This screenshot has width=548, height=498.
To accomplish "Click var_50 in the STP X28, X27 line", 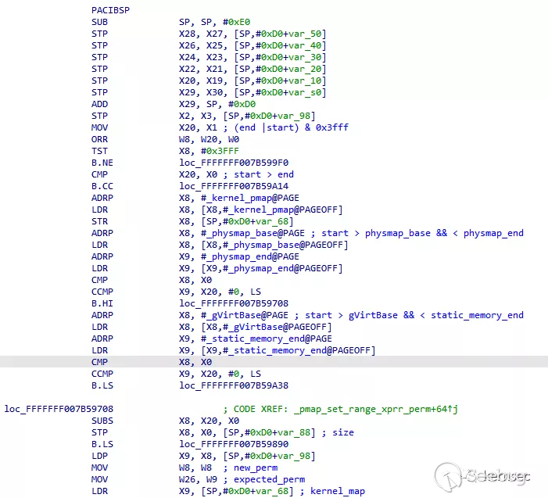I will (x=305, y=34).
